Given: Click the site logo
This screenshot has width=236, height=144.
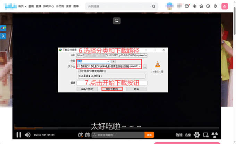Looking at the screenshot, I should point(10,7).
